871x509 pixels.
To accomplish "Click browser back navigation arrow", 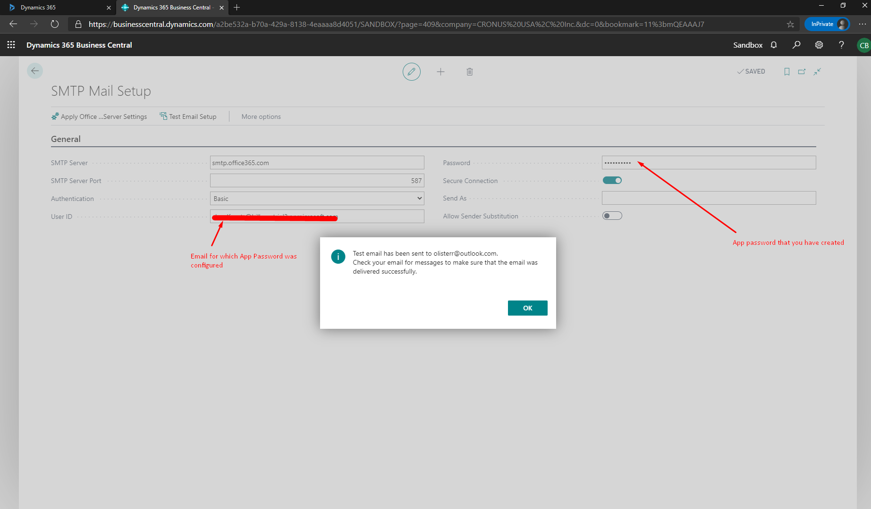I will (13, 24).
